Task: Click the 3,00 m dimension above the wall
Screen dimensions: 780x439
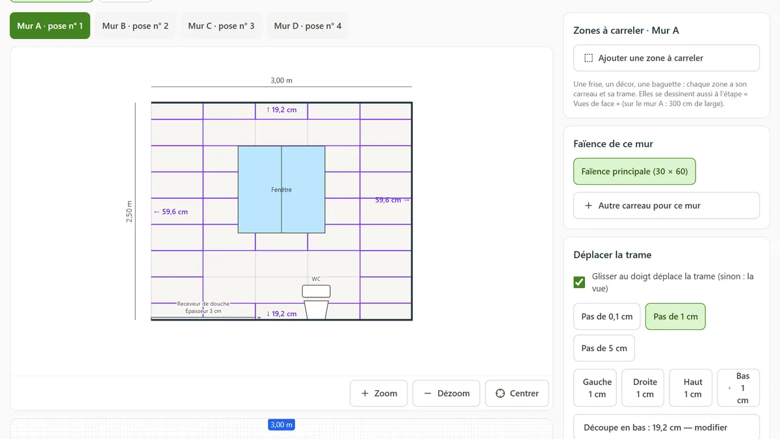Action: coord(281,81)
